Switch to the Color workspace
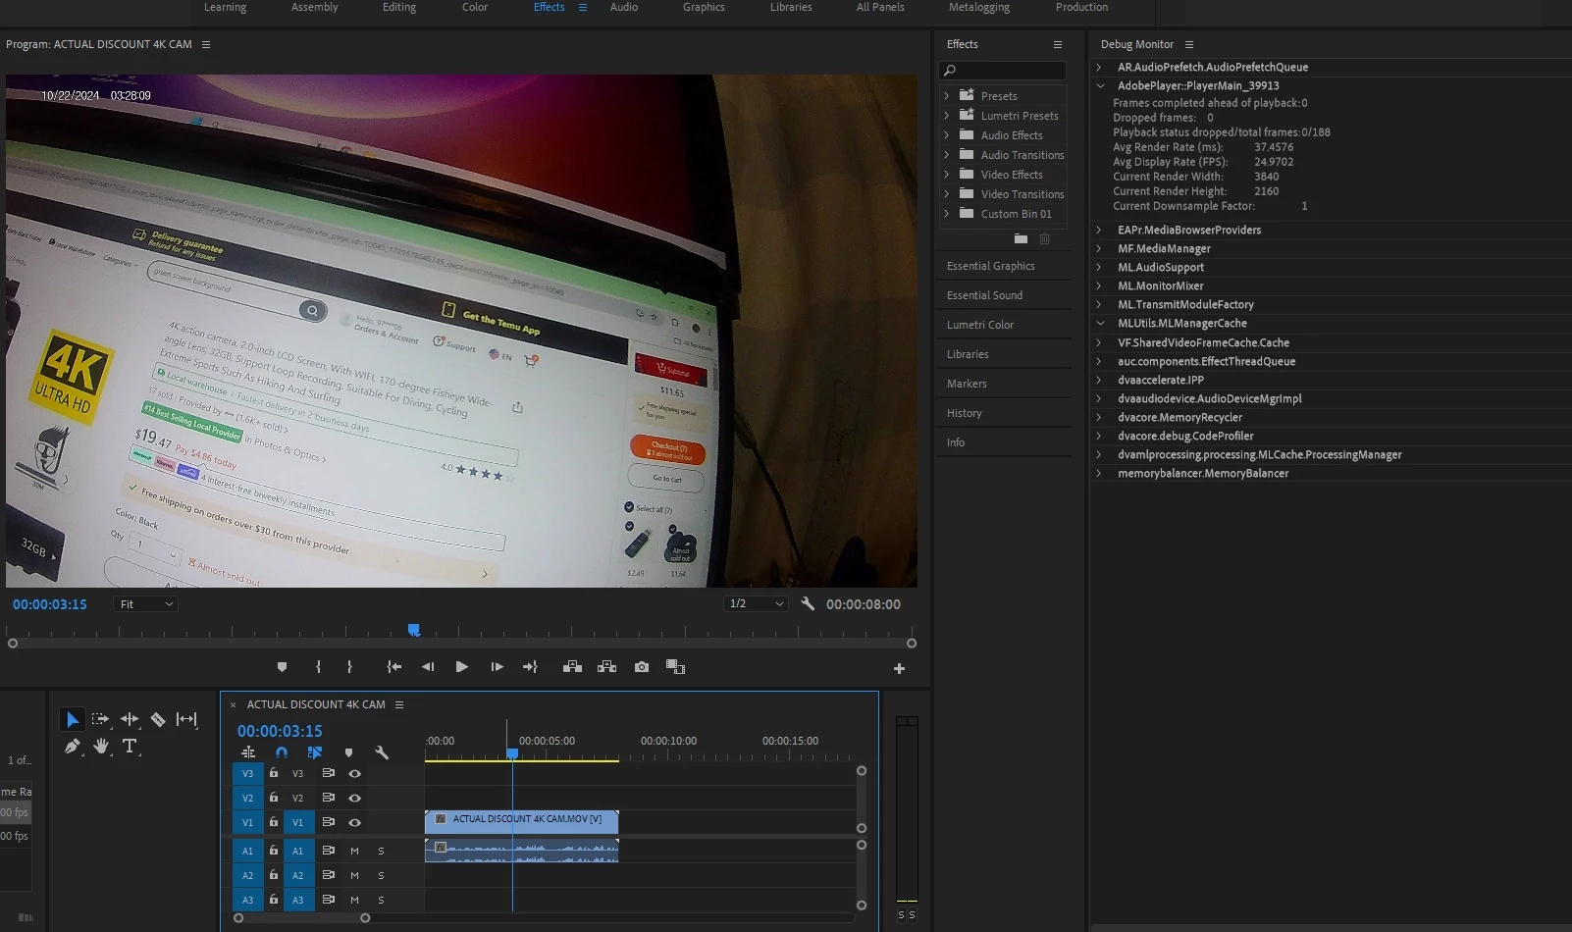Viewport: 1572px width, 932px height. pyautogui.click(x=475, y=8)
